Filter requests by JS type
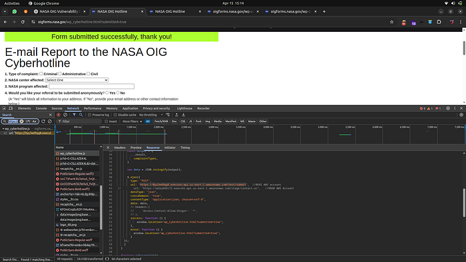The height and width of the screenshot is (262, 466). [190, 121]
